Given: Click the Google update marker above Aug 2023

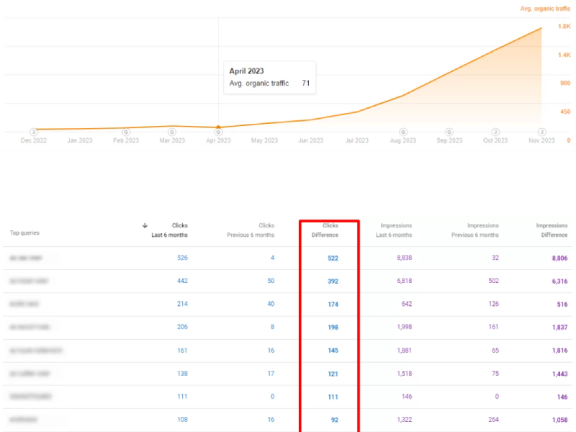Looking at the screenshot, I should point(402,132).
